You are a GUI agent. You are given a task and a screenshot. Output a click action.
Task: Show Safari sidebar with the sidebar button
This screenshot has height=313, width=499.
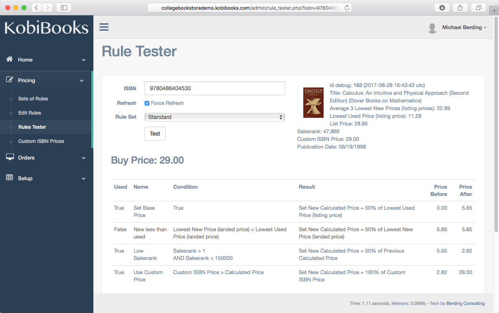click(64, 8)
